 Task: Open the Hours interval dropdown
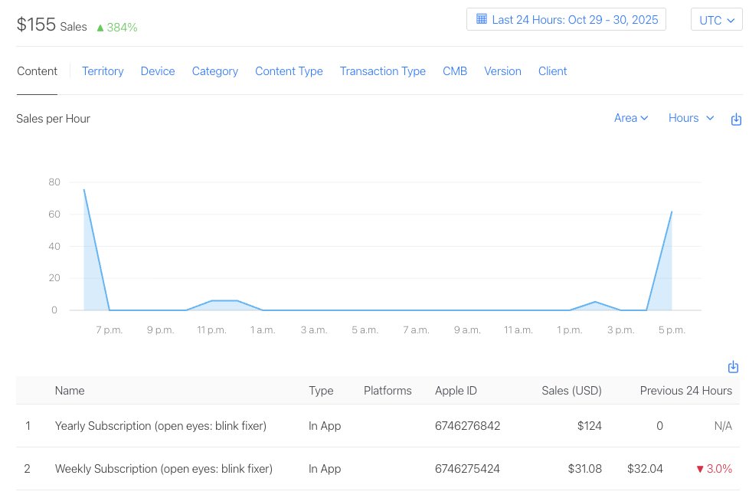(692, 118)
